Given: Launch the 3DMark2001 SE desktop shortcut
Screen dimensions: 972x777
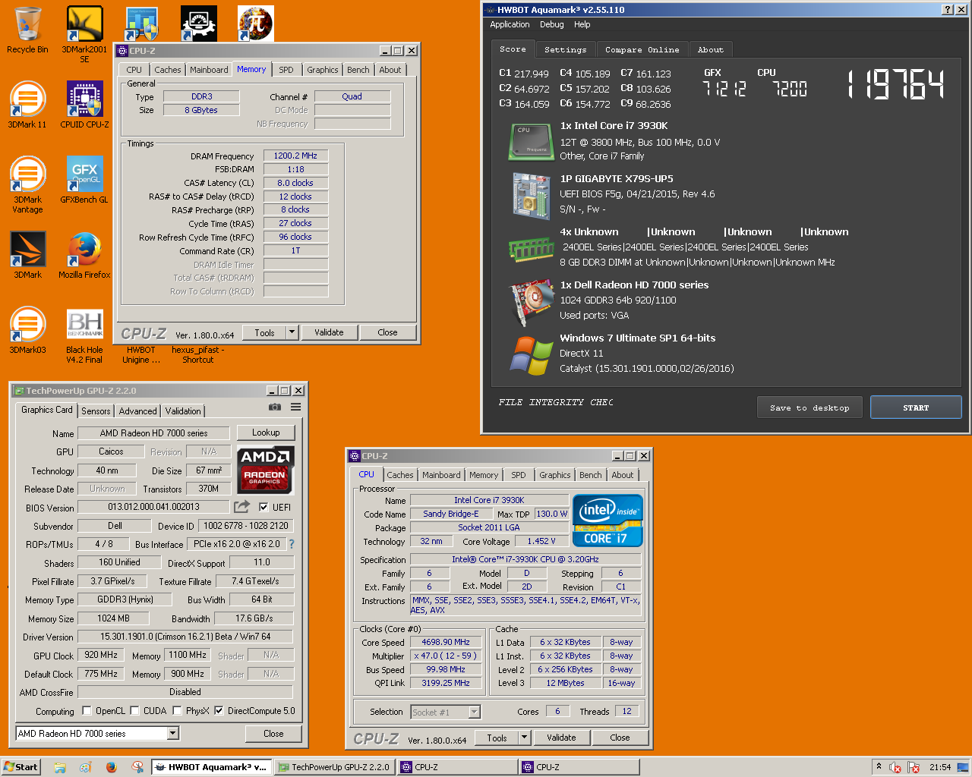Looking at the screenshot, I should point(84,34).
